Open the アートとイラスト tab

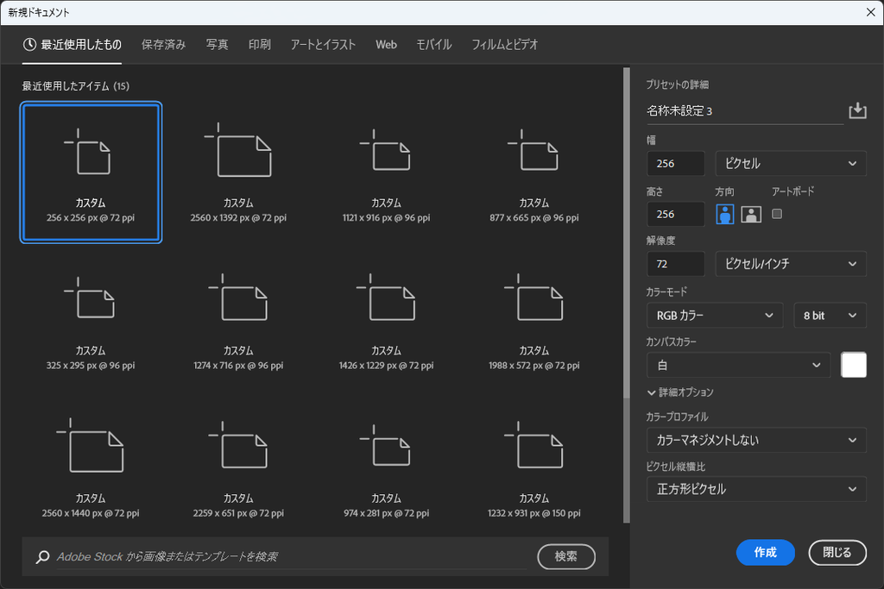323,45
